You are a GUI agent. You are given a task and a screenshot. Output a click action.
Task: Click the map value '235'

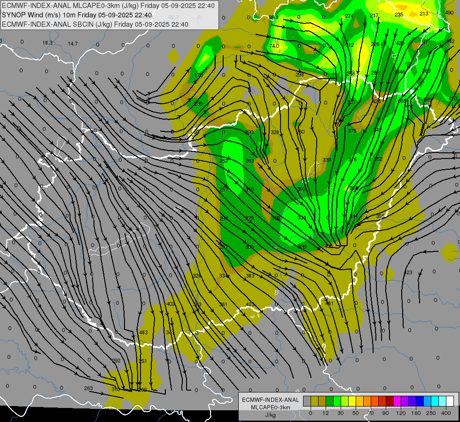[399, 15]
